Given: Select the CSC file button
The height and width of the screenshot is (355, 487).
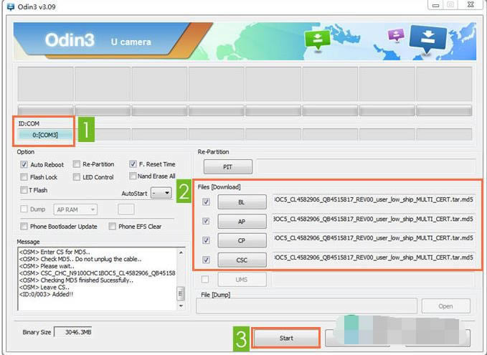Looking at the screenshot, I should pos(241,259).
